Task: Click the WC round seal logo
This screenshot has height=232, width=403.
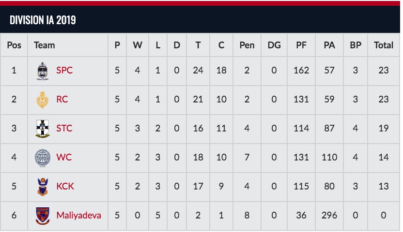Action: pos(43,158)
